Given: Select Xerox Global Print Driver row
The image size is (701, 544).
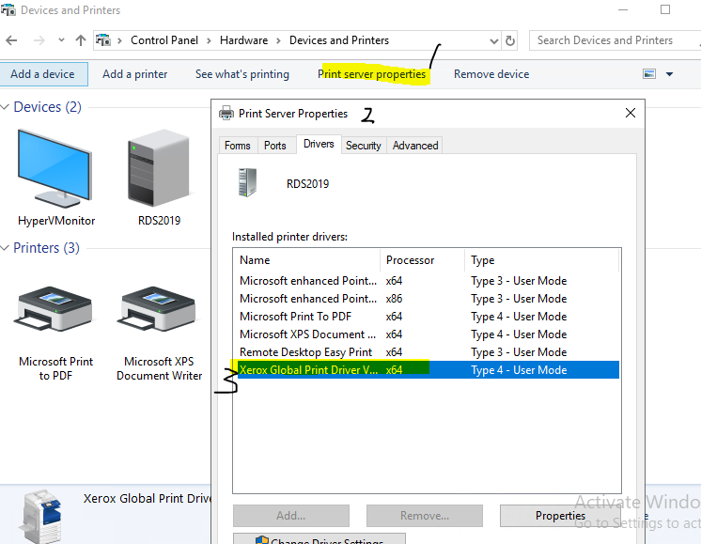Looking at the screenshot, I should coord(427,370).
